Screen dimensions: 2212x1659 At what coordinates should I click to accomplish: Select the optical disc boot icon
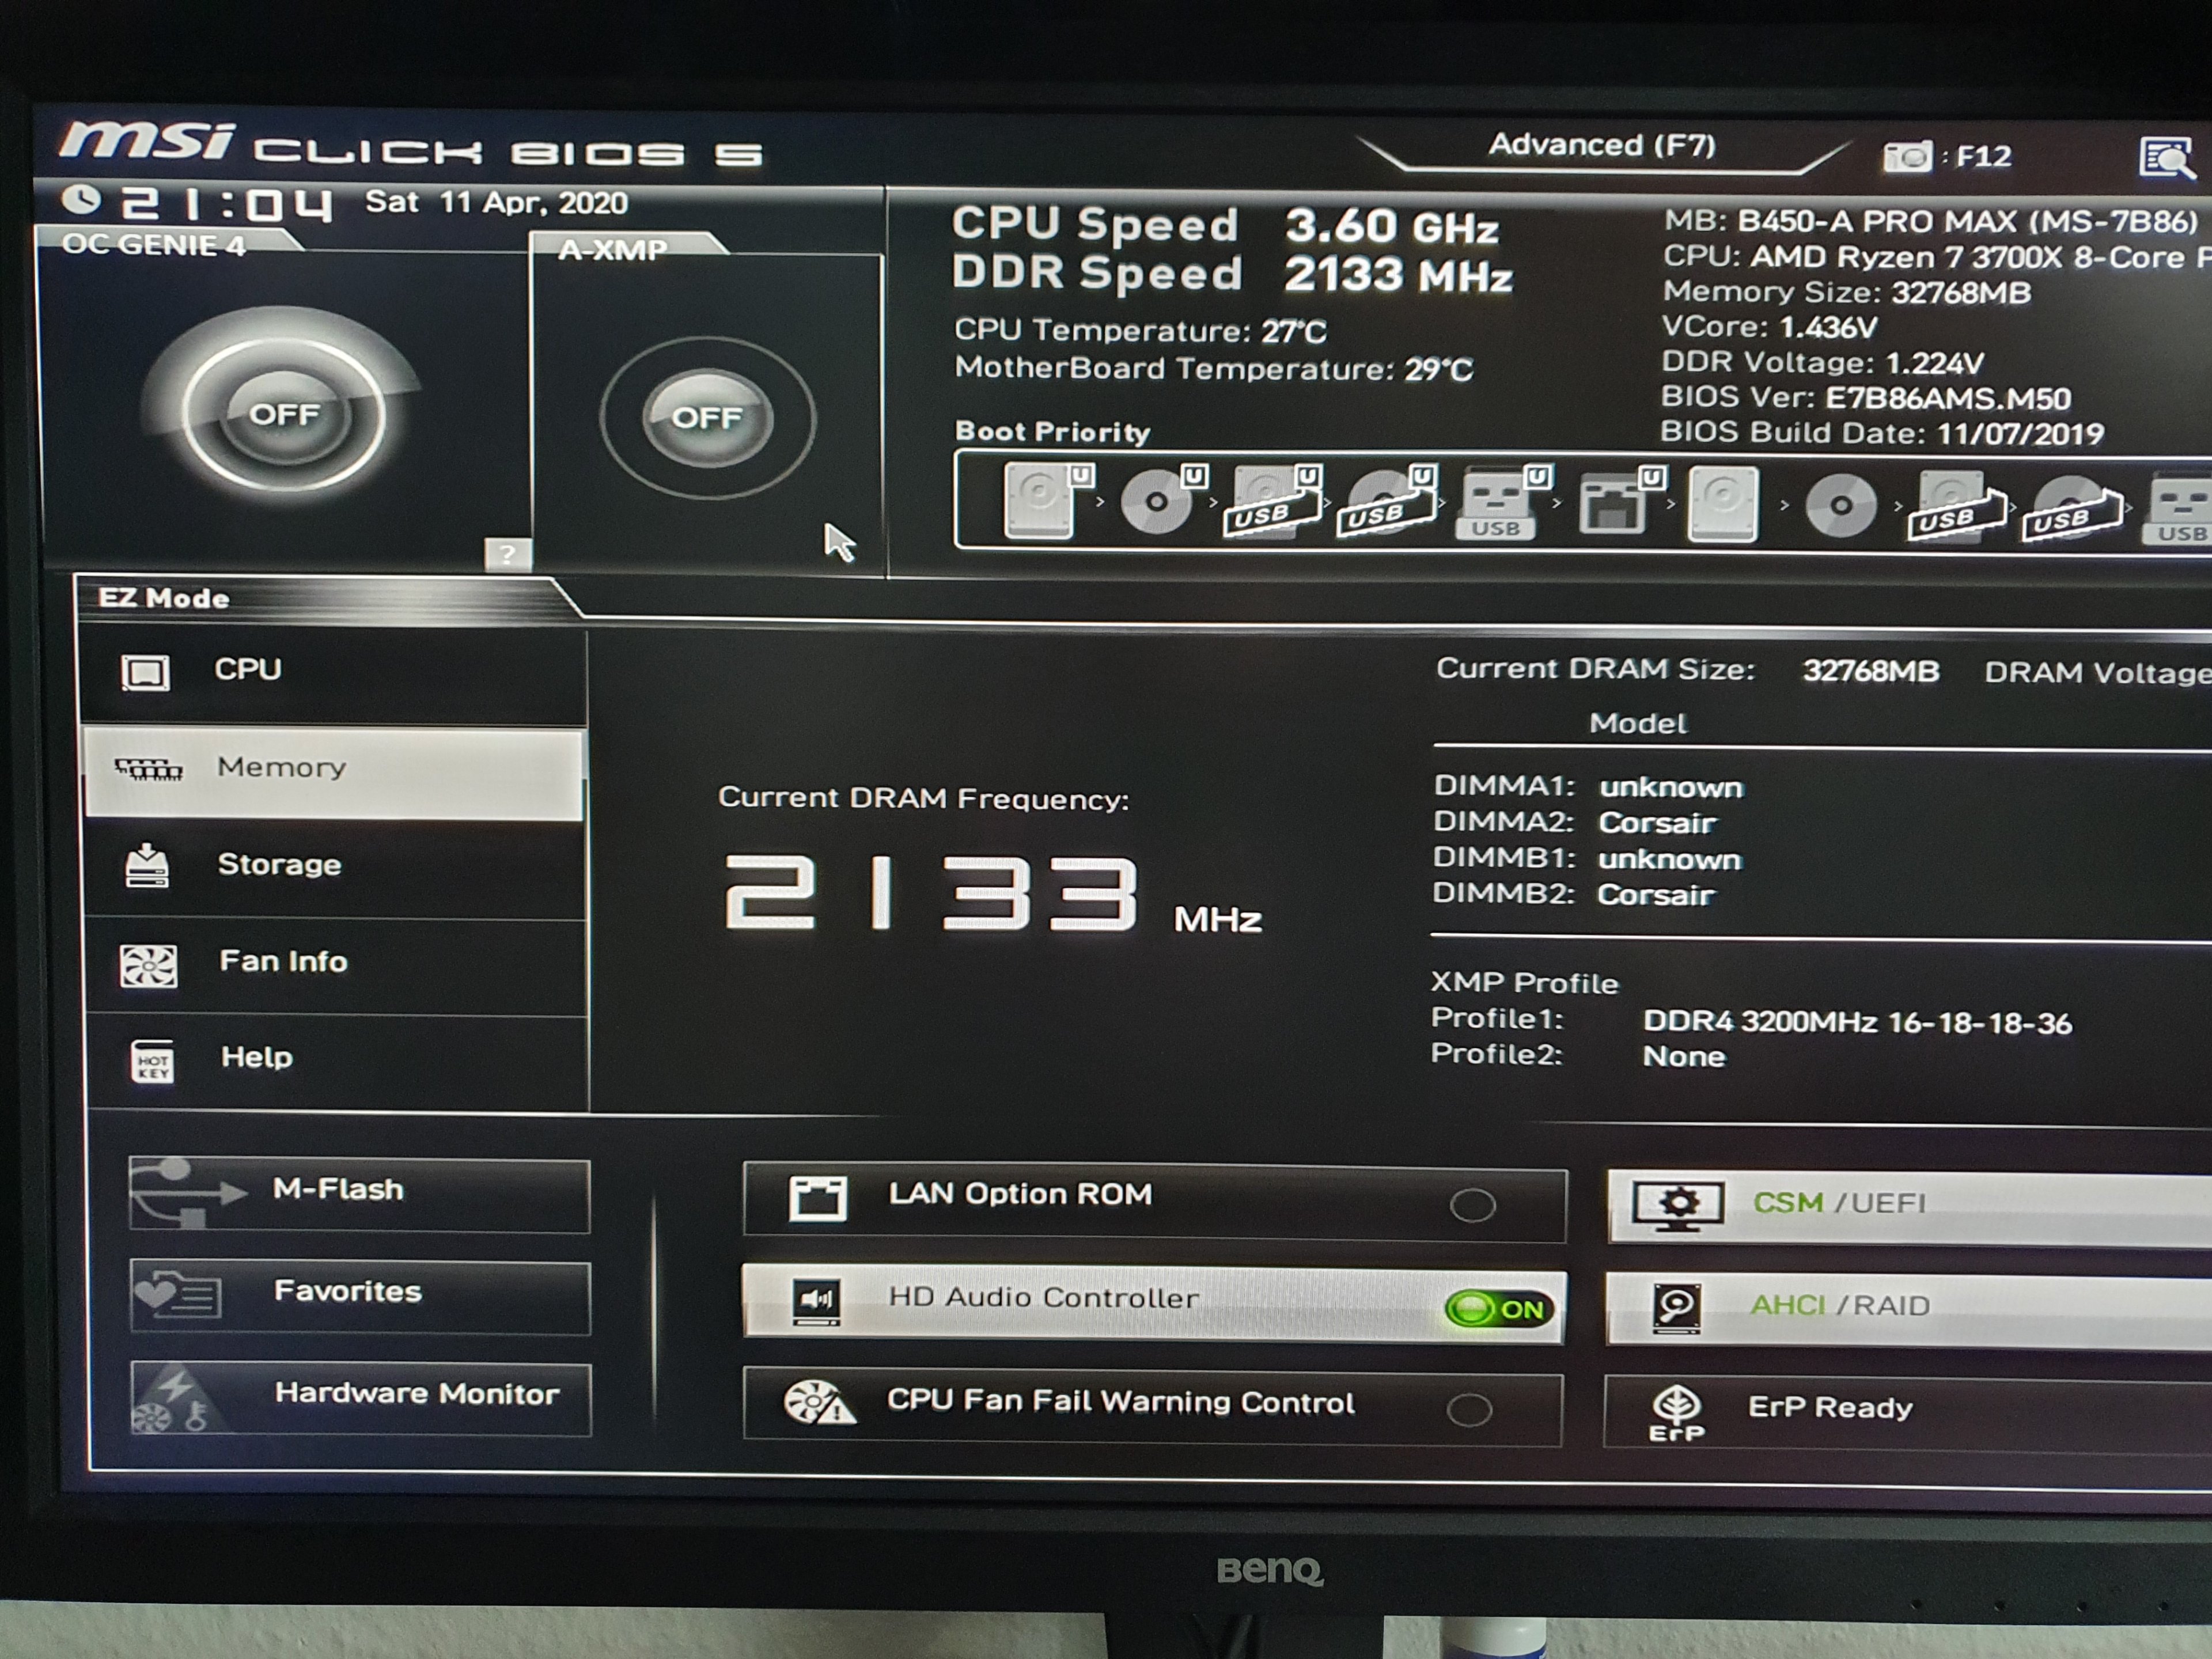pyautogui.click(x=1157, y=501)
